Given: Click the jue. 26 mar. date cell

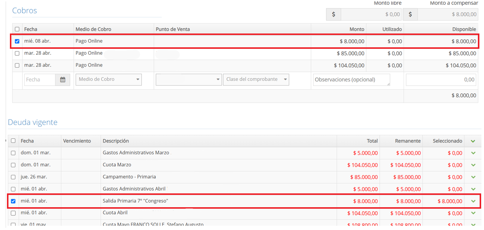Looking at the screenshot, I should [x=34, y=177].
